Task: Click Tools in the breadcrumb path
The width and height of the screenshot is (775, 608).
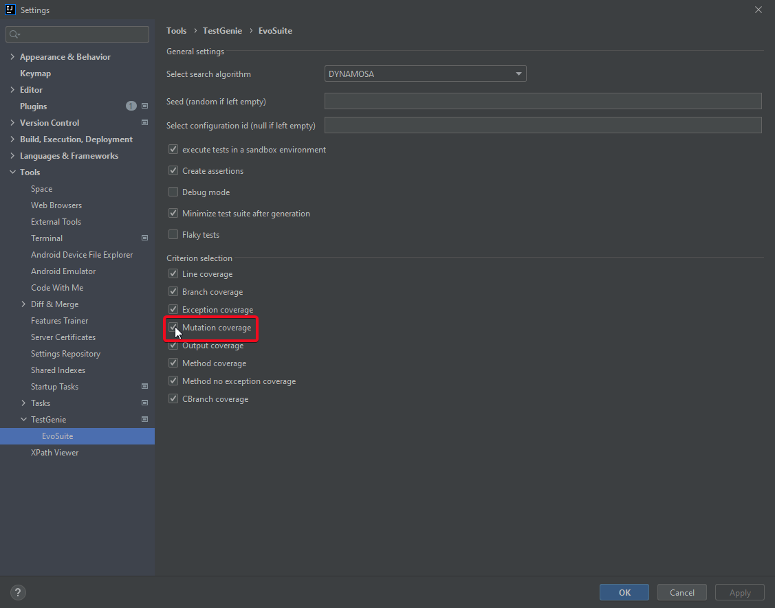Action: point(177,31)
